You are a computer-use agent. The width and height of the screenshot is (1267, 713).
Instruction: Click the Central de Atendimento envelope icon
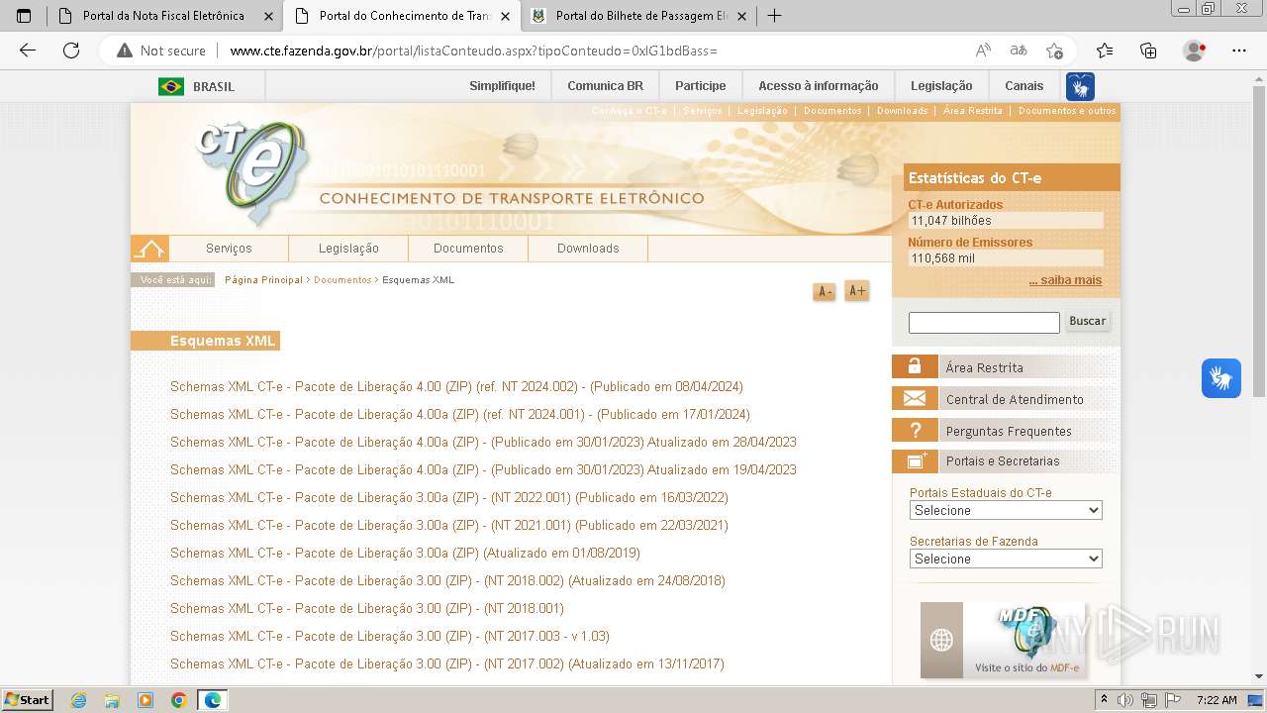point(915,399)
